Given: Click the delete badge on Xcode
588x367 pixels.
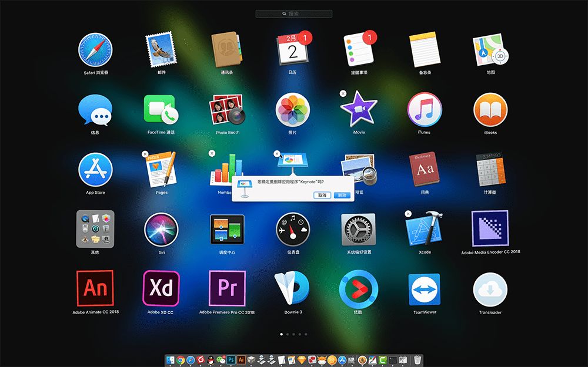Looking at the screenshot, I should pyautogui.click(x=409, y=214).
